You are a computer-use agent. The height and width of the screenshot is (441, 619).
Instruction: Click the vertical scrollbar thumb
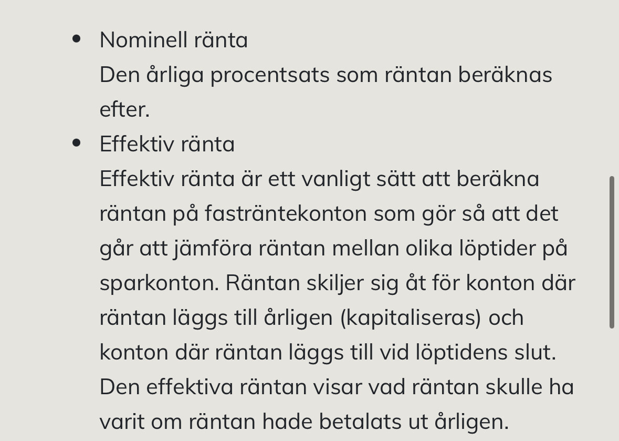click(612, 252)
